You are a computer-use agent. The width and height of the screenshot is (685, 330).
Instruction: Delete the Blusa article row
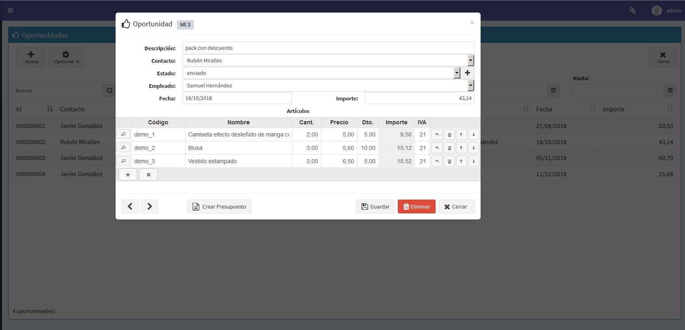tap(449, 148)
